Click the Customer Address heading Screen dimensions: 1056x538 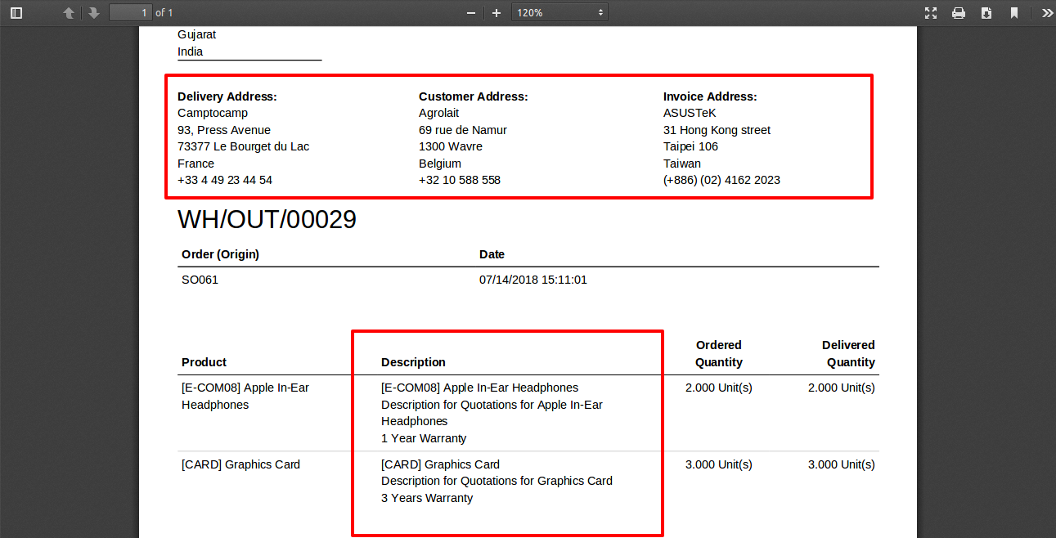click(474, 96)
